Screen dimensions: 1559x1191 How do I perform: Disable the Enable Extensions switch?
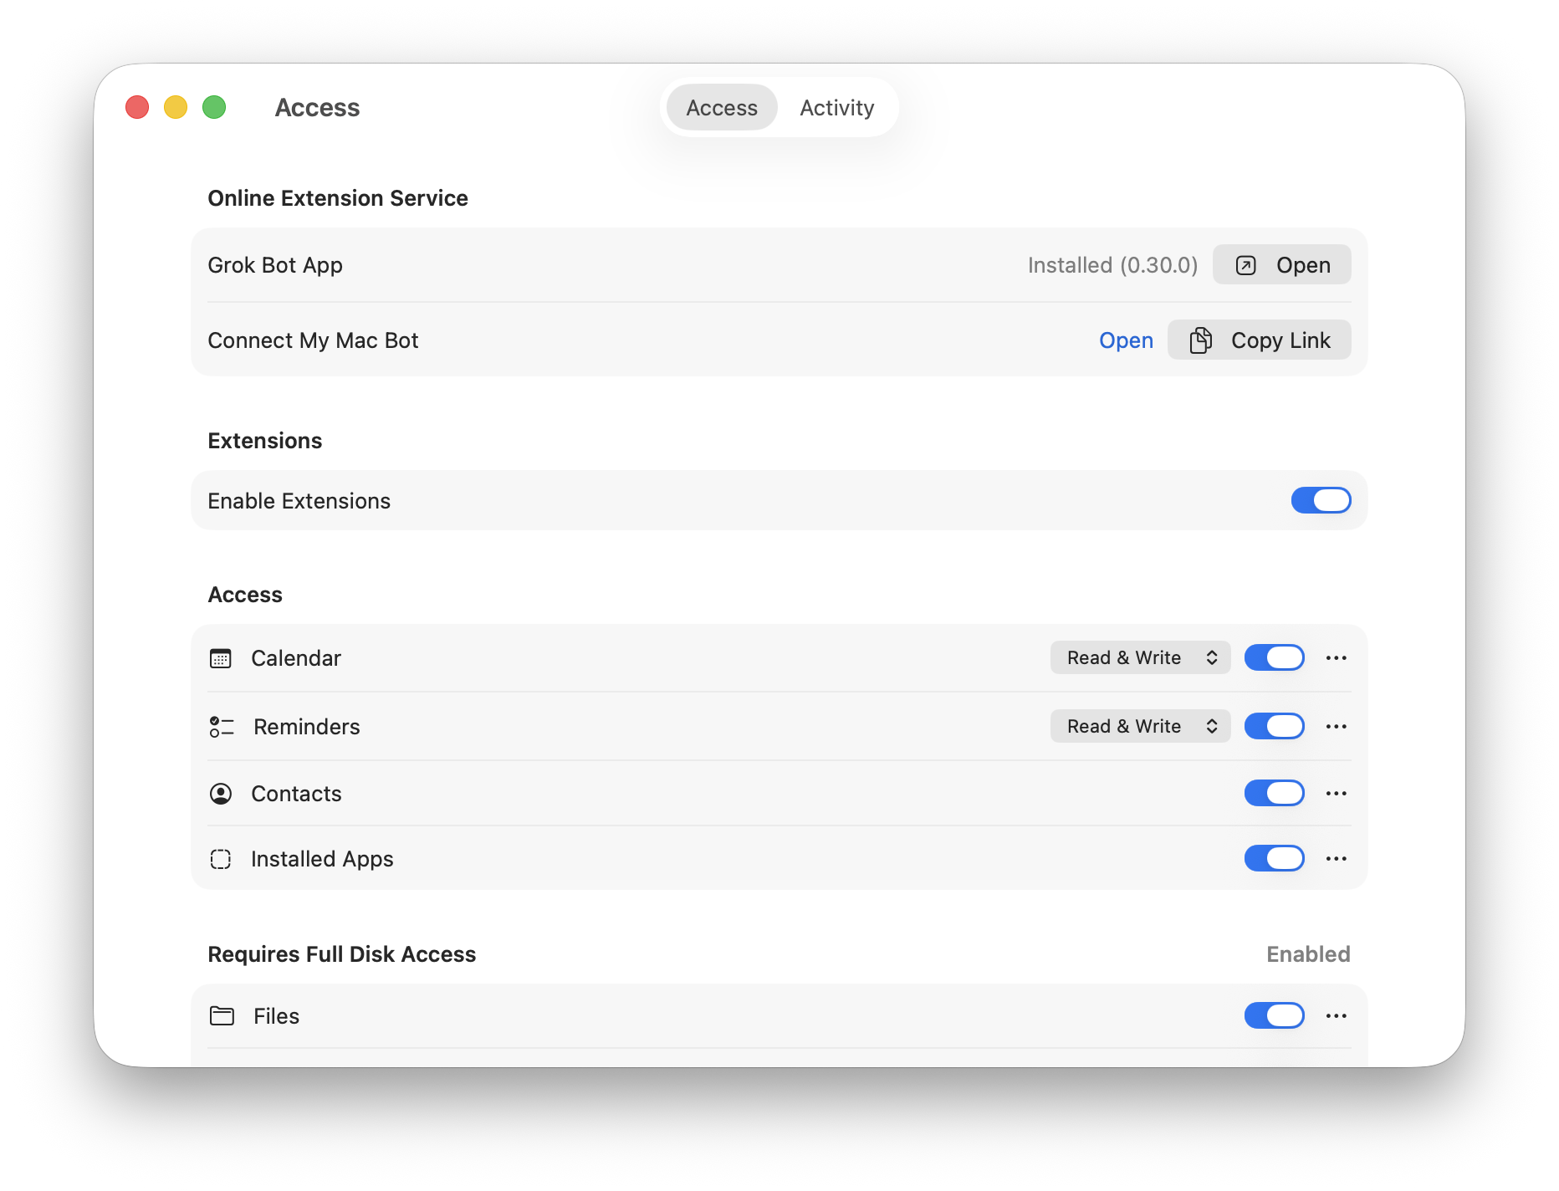[x=1321, y=501]
